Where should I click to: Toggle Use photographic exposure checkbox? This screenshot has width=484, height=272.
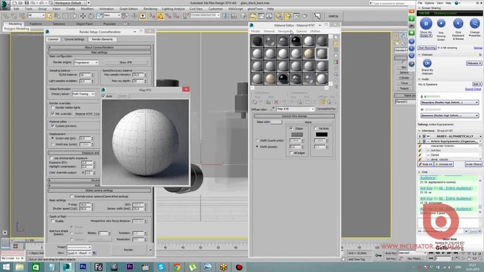point(51,158)
